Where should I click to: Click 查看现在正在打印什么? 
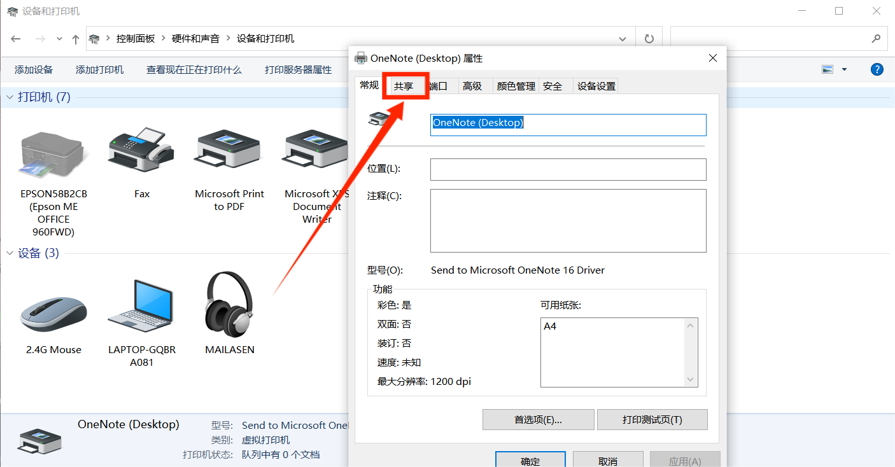coord(194,70)
